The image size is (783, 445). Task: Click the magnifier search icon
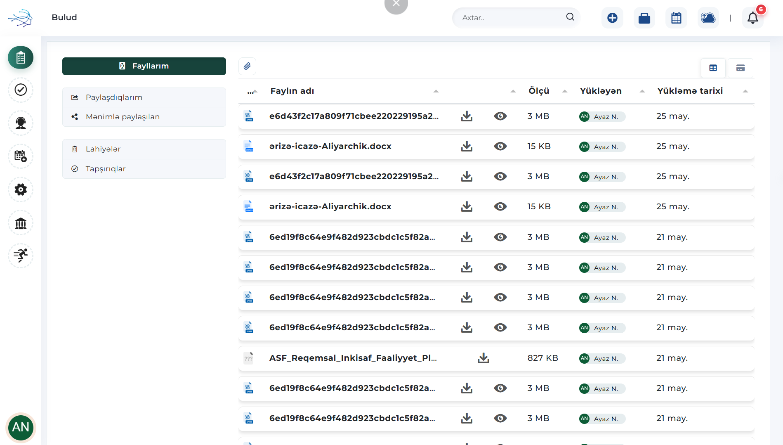(570, 17)
